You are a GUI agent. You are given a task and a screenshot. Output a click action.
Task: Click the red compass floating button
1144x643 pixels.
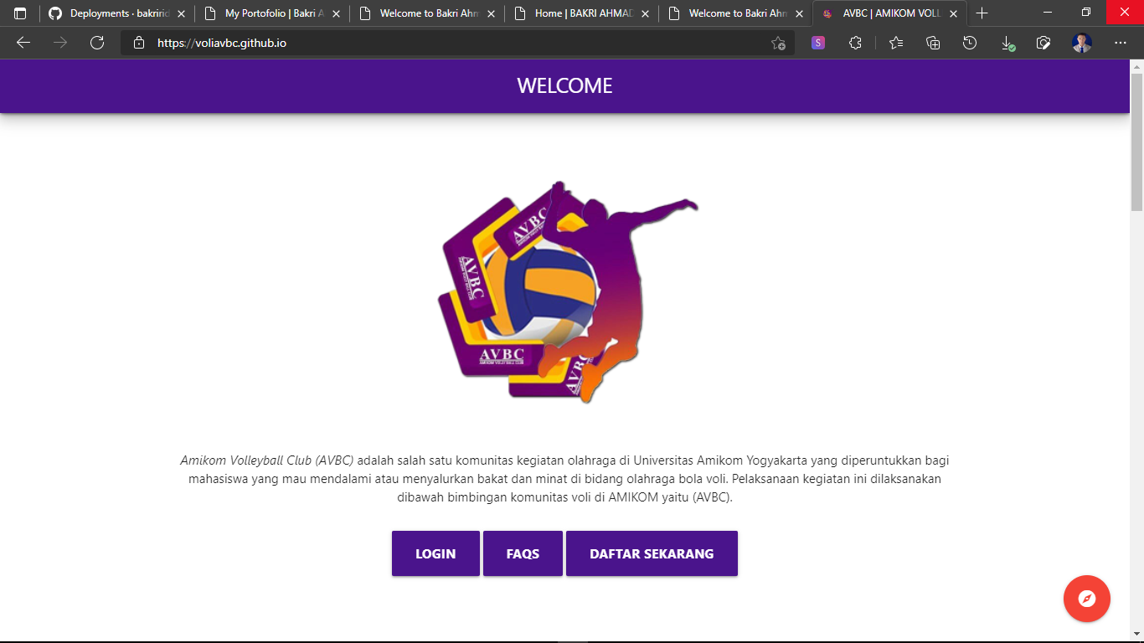[x=1086, y=599]
